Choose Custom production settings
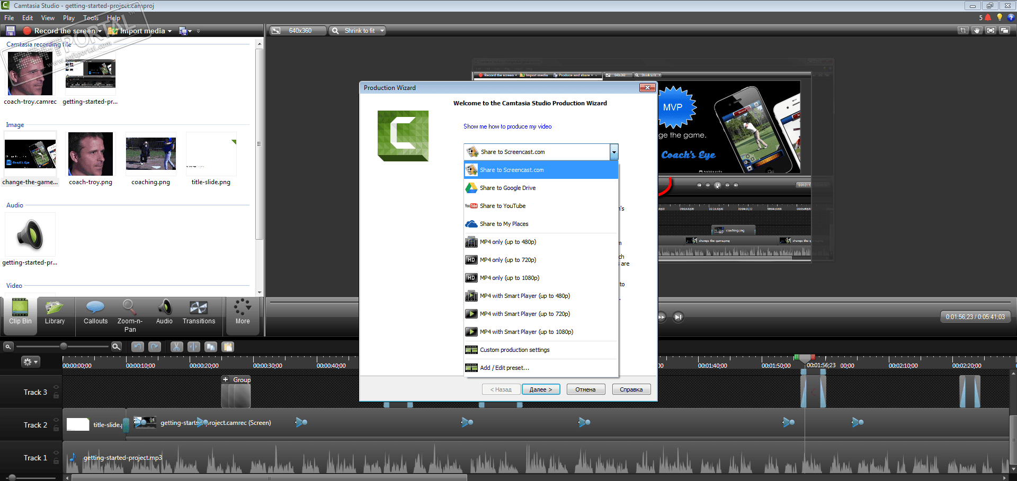The height and width of the screenshot is (481, 1017). pos(541,350)
